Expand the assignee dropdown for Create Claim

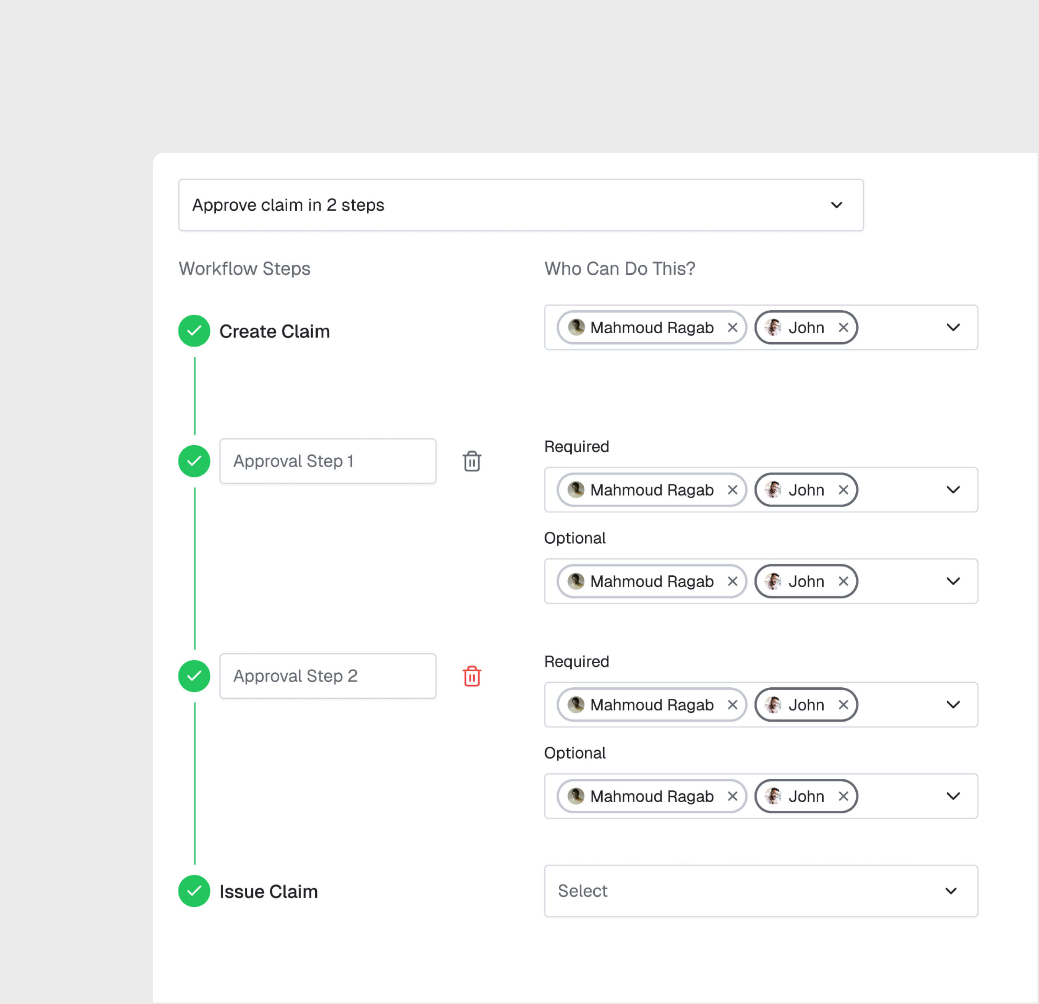tap(953, 327)
